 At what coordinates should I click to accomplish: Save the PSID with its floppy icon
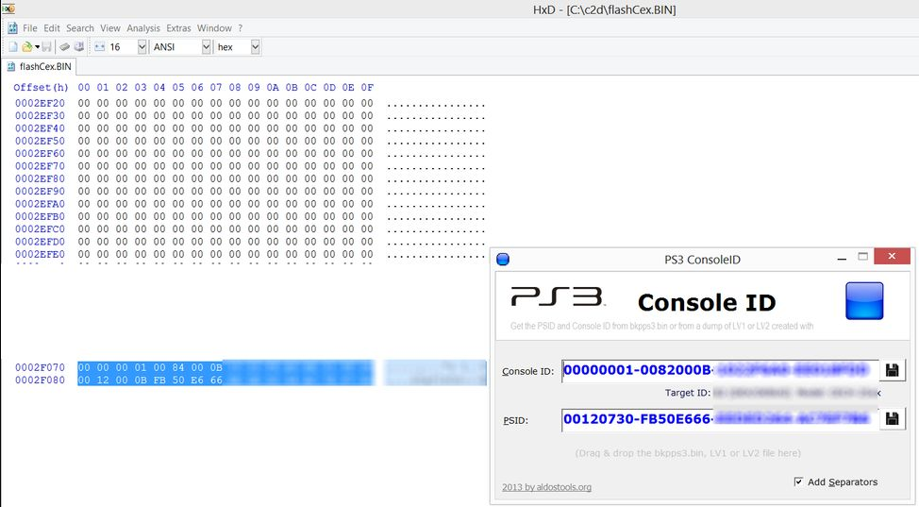click(x=892, y=419)
